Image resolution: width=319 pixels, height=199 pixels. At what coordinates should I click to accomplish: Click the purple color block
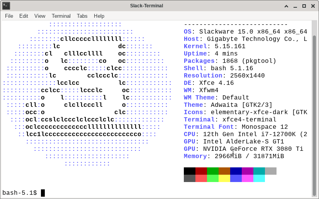pyautogui.click(x=248, y=171)
